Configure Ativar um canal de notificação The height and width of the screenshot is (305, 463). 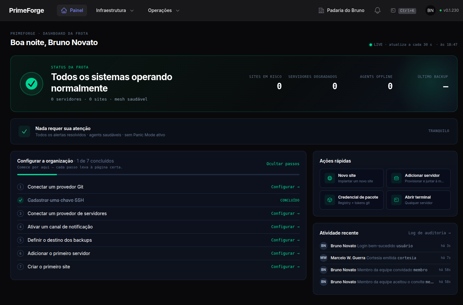click(285, 227)
